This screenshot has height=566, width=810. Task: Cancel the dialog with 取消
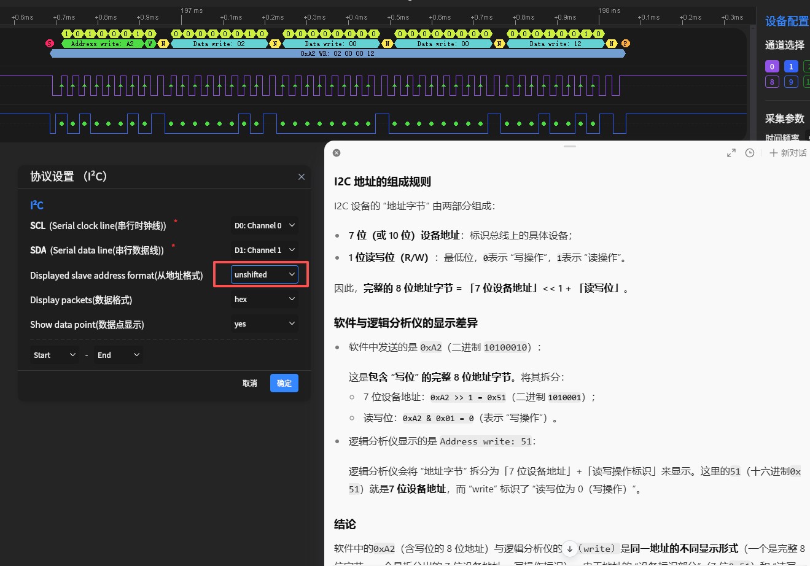pyautogui.click(x=249, y=383)
